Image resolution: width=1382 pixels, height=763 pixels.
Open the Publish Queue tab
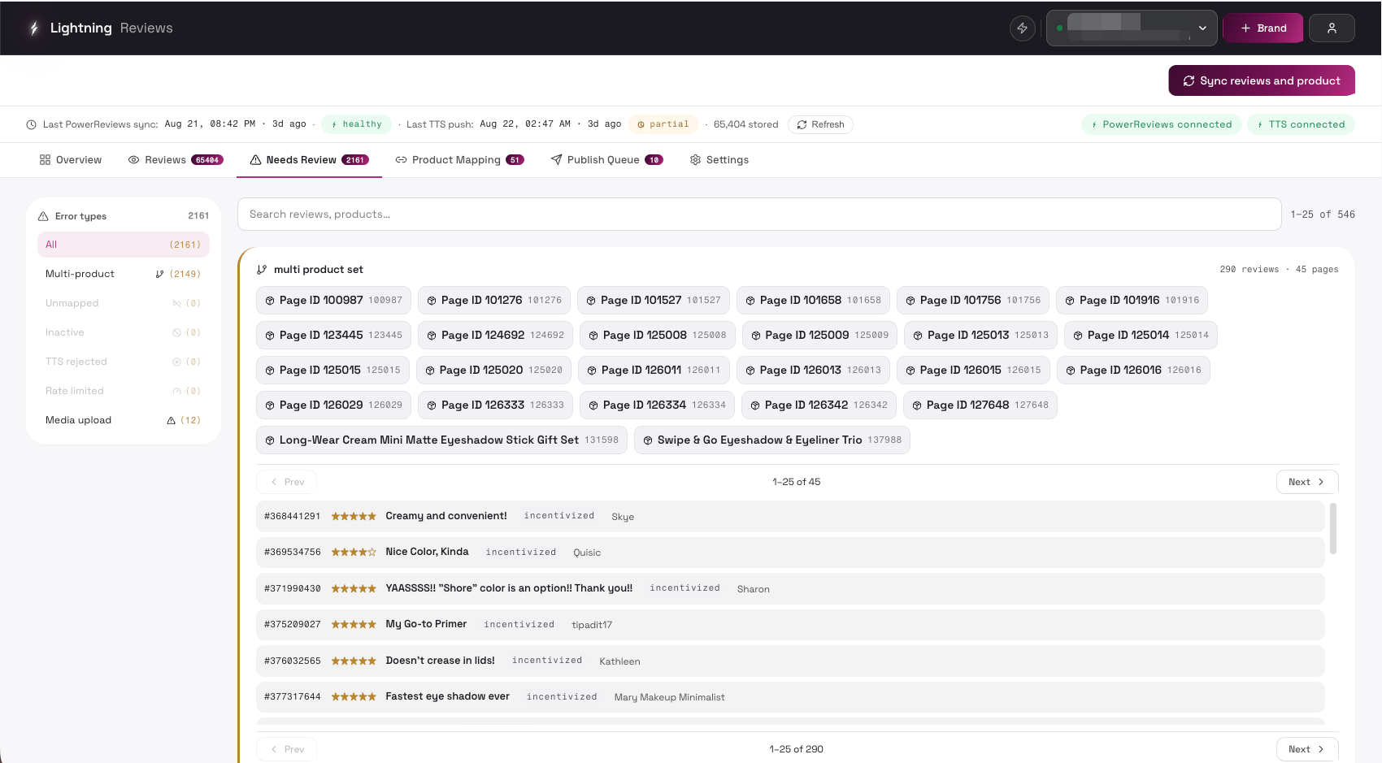(607, 160)
